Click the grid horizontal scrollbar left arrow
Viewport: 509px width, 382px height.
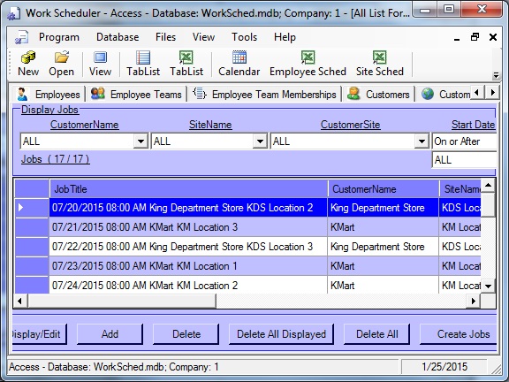(20, 302)
